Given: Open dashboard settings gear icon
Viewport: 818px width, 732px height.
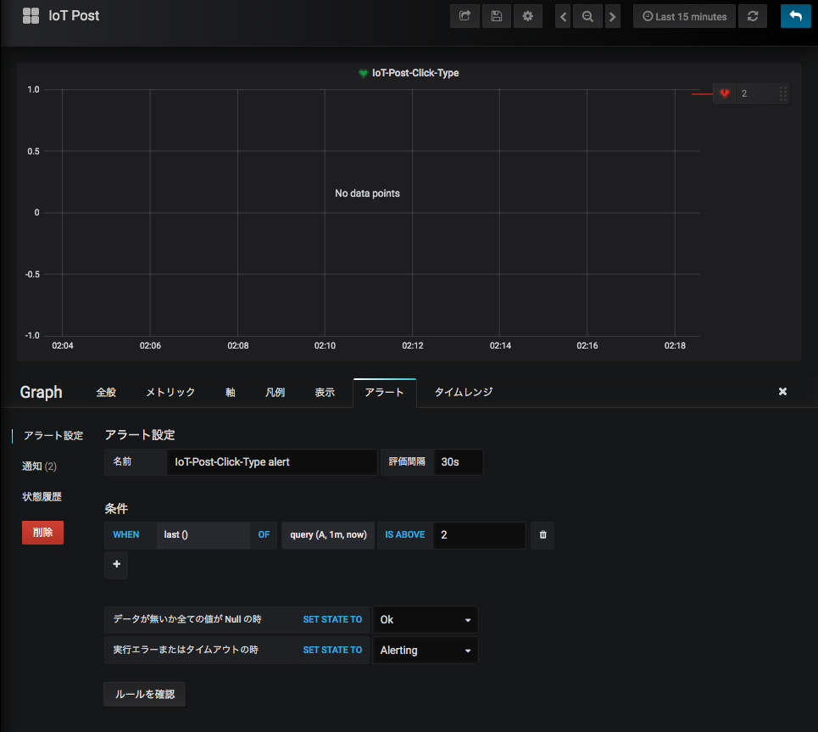Looking at the screenshot, I should (528, 16).
